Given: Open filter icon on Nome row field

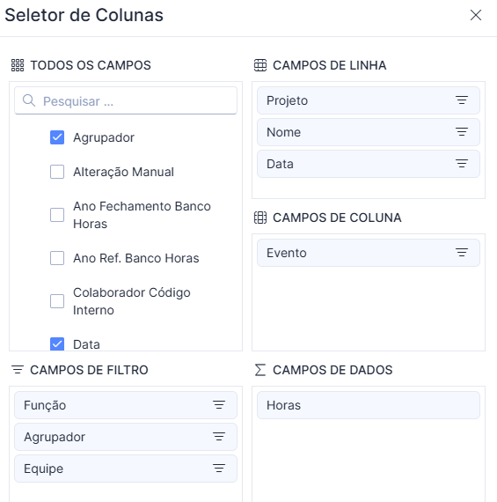Looking at the screenshot, I should (x=462, y=132).
